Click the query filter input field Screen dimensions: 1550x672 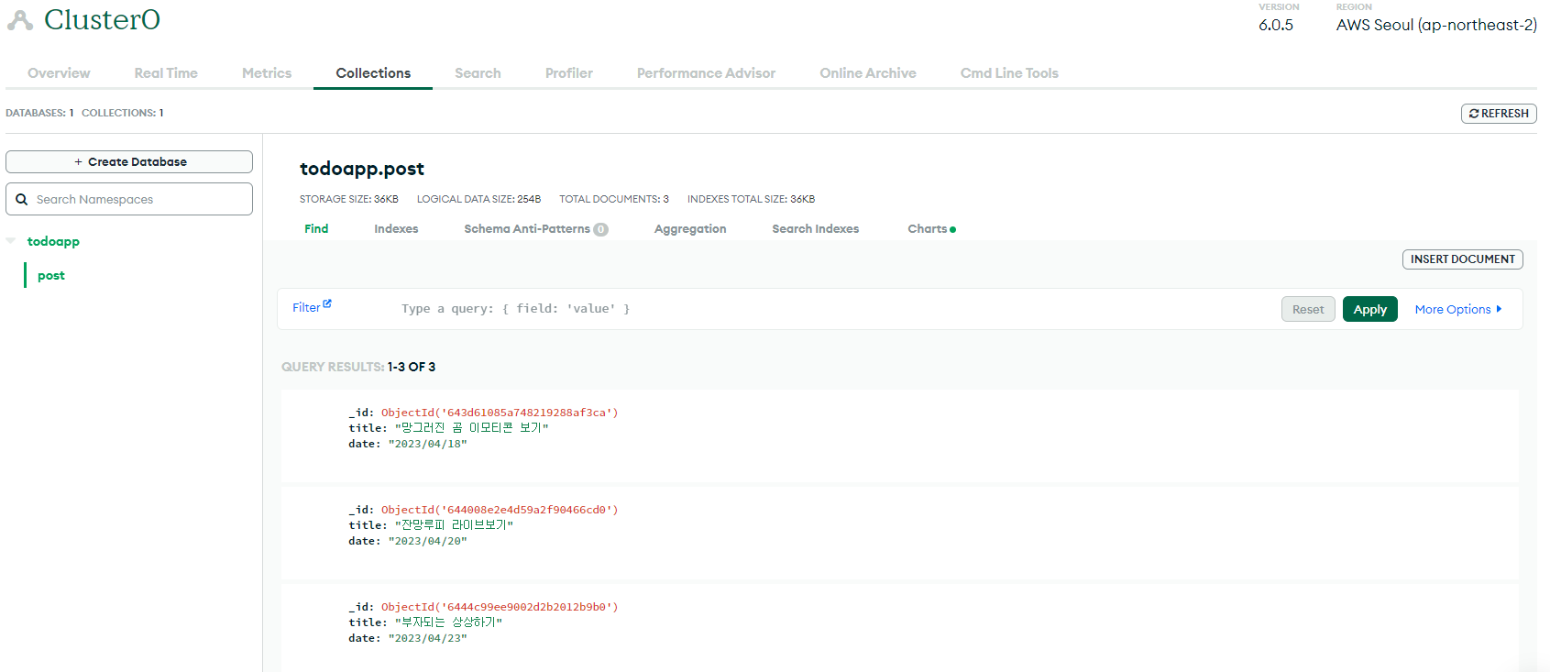(834, 309)
